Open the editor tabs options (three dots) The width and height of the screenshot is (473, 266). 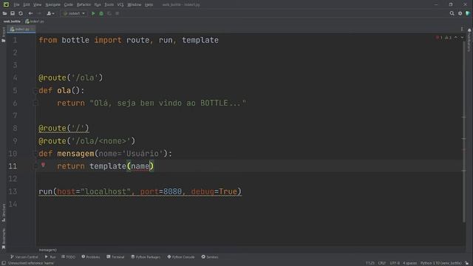coord(462,29)
